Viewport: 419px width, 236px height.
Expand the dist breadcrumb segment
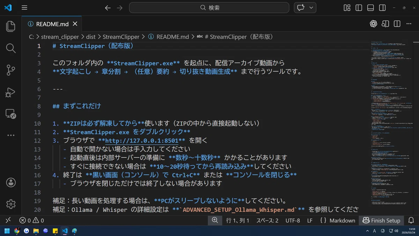(x=91, y=37)
